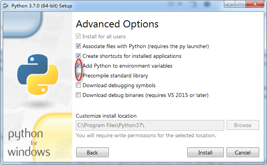Click the maximize button in title bar
Screen dimensions: 267x165
tap(240, 4)
